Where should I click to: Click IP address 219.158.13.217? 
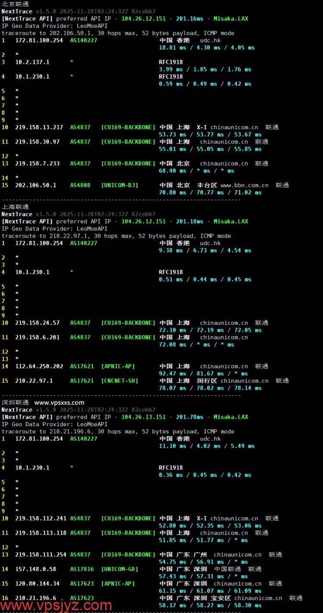39,127
